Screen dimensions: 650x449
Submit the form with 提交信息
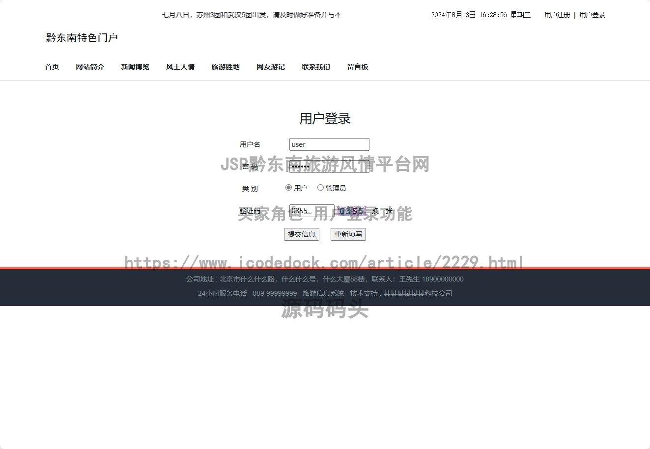[x=302, y=234]
